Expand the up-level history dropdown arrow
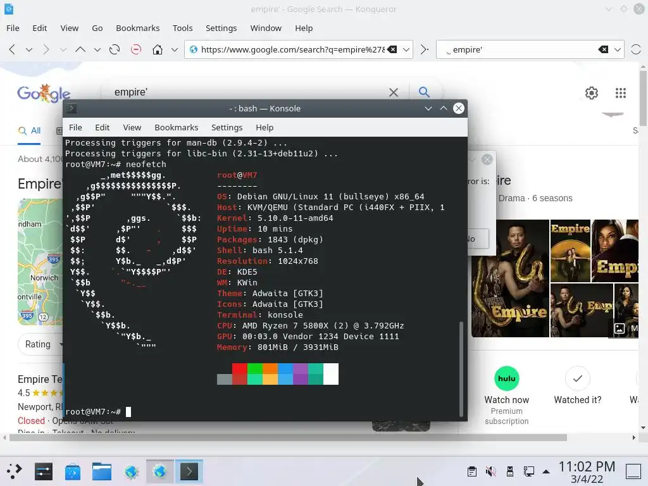This screenshot has width=648, height=486. coord(97,49)
